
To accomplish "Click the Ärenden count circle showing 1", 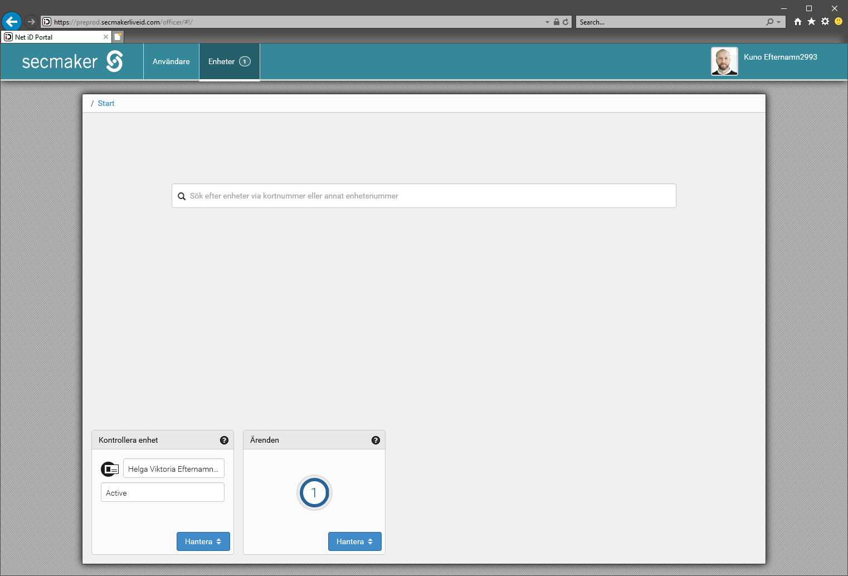I will [314, 493].
